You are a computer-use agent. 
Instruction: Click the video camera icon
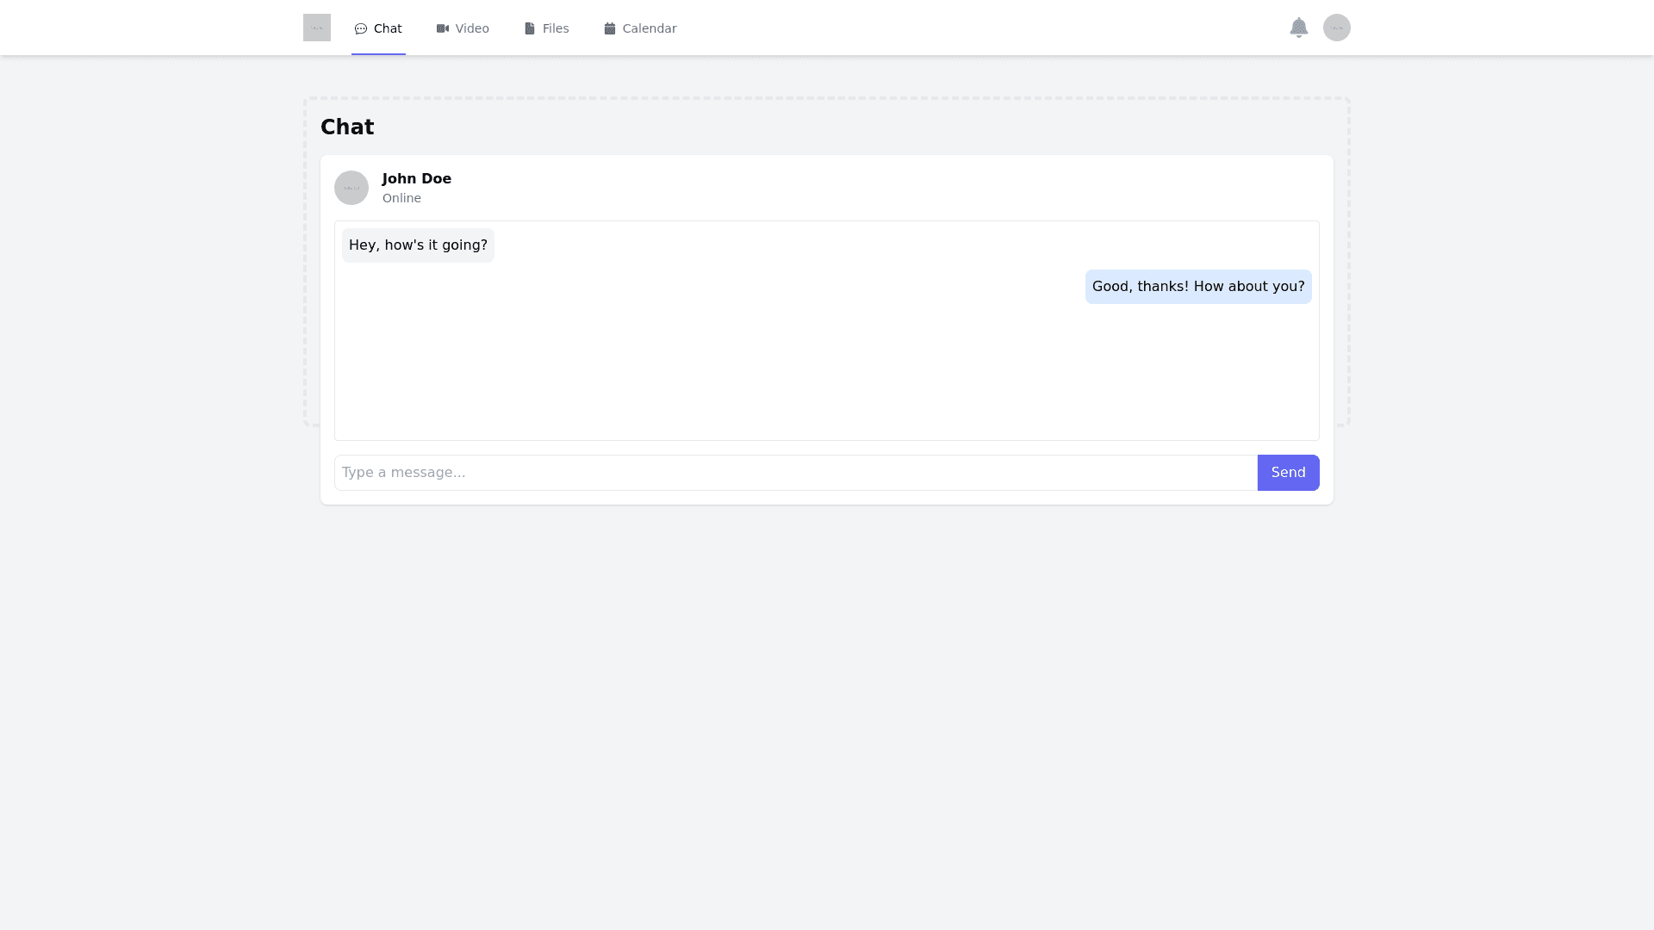(443, 28)
